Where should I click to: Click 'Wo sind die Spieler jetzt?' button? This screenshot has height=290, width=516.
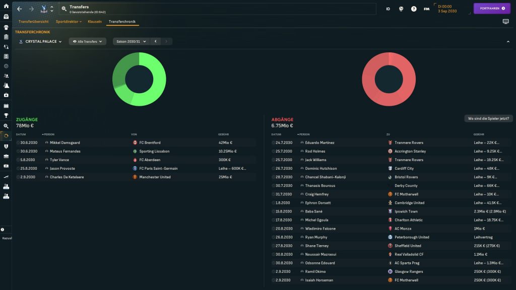coord(488,118)
